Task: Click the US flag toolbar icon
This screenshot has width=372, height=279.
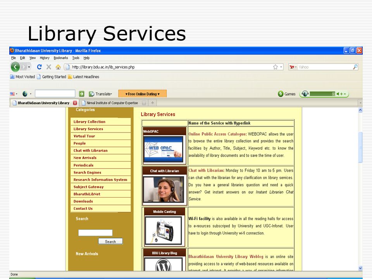Action: click(12, 94)
